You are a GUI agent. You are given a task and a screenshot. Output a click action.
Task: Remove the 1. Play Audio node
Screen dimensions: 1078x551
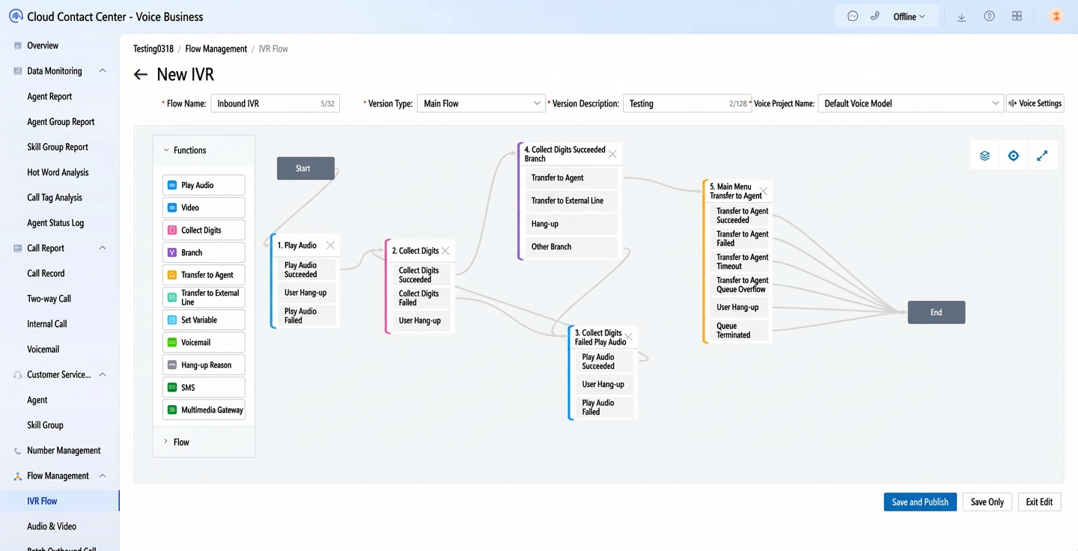pyautogui.click(x=330, y=245)
